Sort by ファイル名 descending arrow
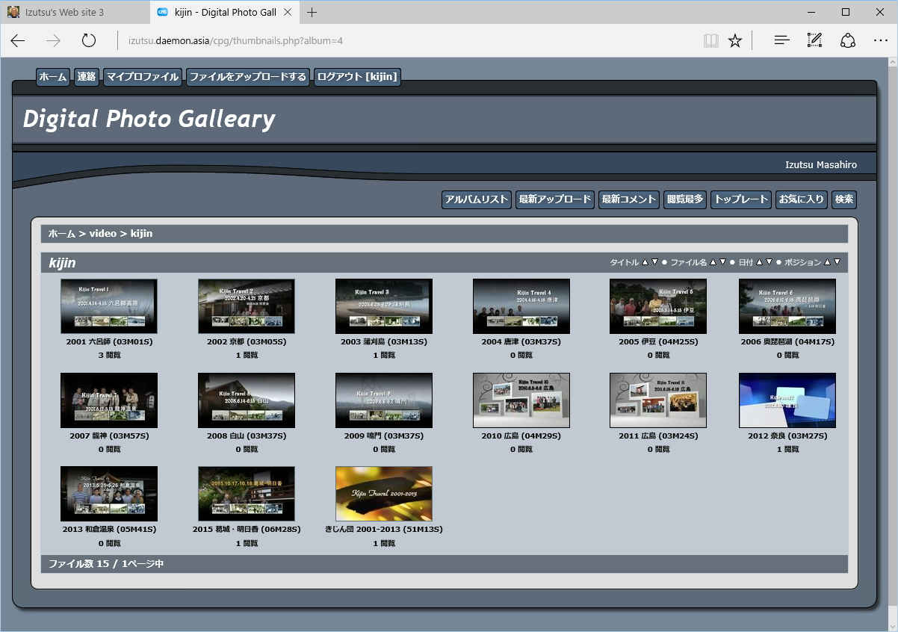This screenshot has width=898, height=632. click(722, 262)
